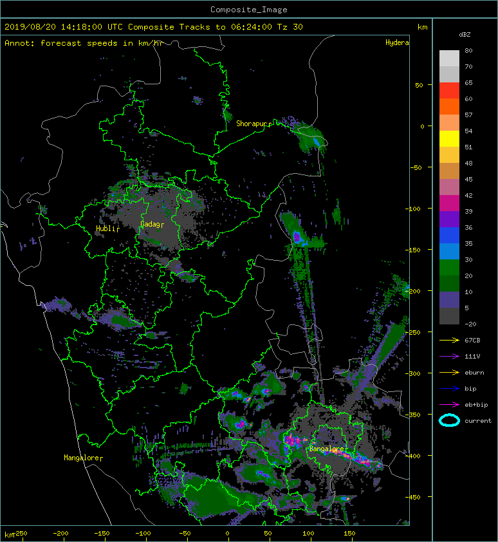Viewport: 498px width, 542px height.
Task: Pick the dark gray 5 to -20 swatch
Action: tap(449, 316)
